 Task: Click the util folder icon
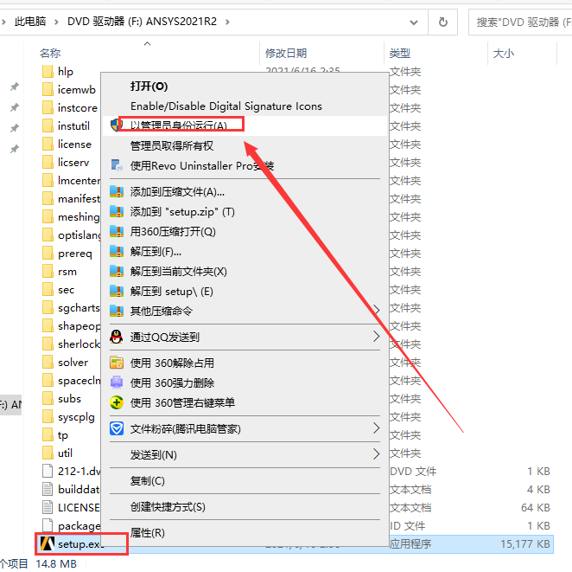(x=48, y=453)
